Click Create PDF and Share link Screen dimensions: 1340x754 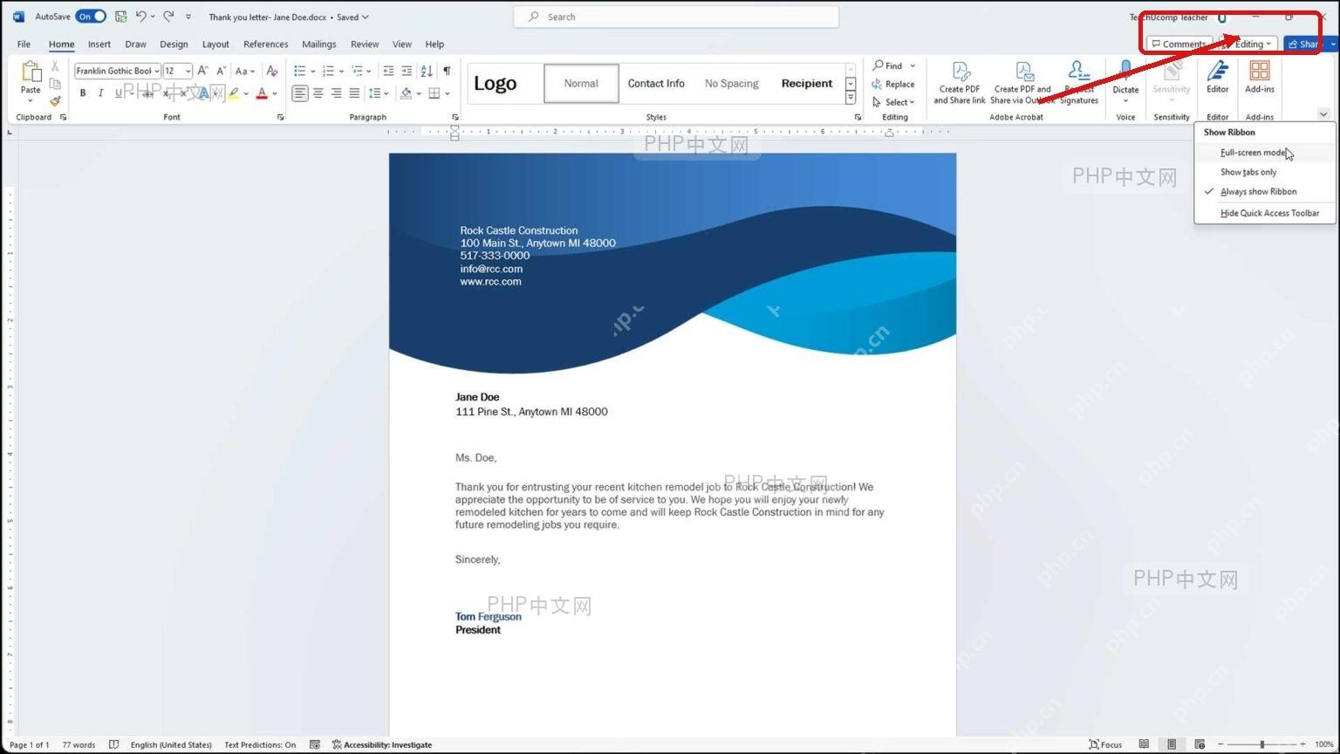click(x=960, y=82)
